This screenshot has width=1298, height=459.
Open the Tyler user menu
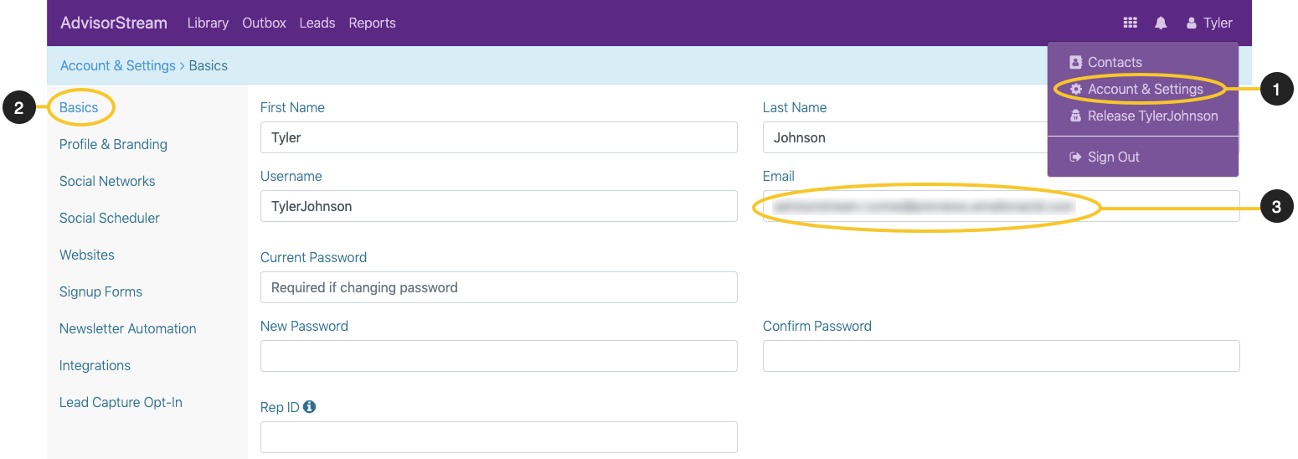point(1209,23)
